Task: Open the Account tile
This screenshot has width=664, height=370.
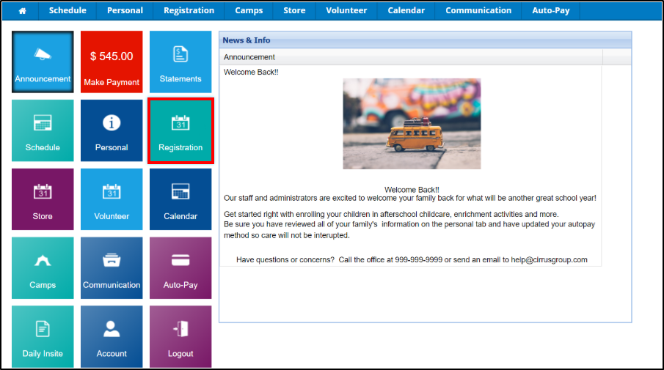Action: (x=112, y=336)
